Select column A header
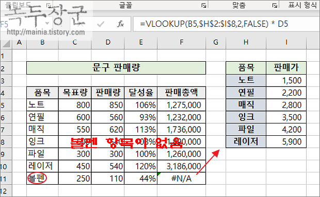The height and width of the screenshot is (197, 320). (x=20, y=43)
